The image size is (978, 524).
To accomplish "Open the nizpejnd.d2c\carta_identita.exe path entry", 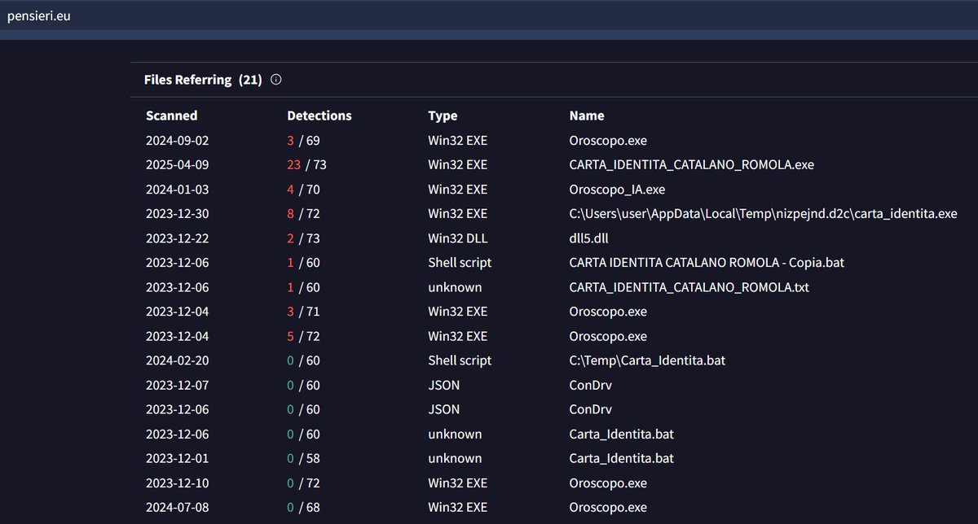I will (763, 214).
